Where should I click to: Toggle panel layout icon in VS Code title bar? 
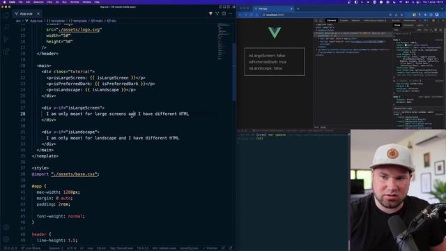(224, 7)
